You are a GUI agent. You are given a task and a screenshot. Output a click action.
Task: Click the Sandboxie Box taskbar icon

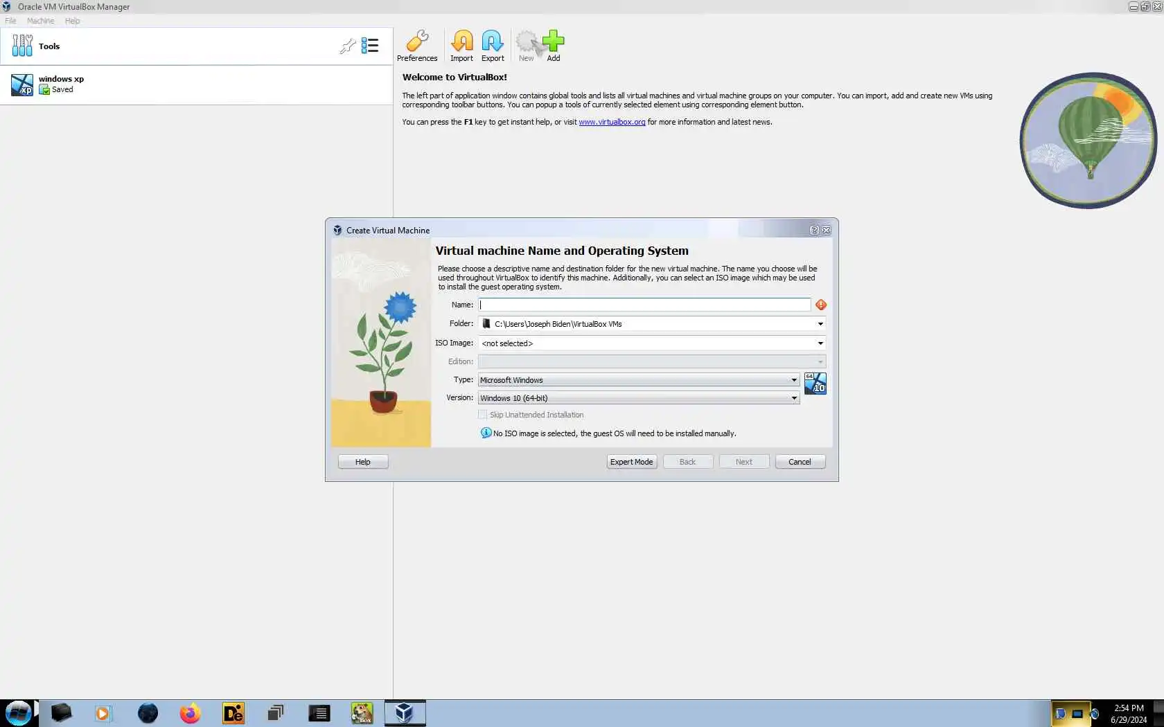(x=362, y=713)
